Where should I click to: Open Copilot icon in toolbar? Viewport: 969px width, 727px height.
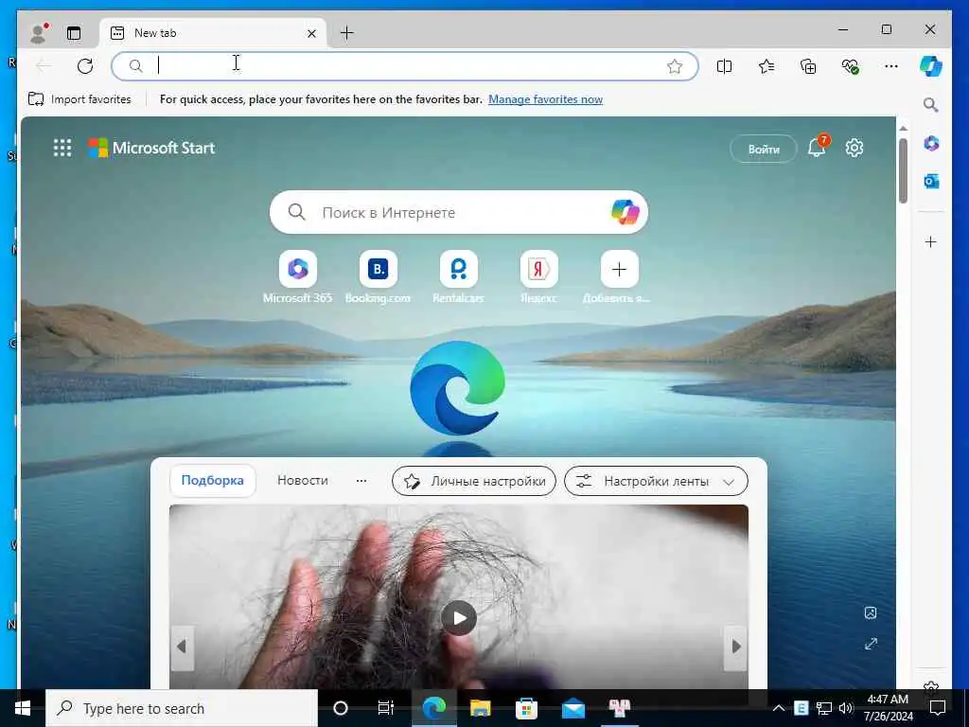[931, 66]
